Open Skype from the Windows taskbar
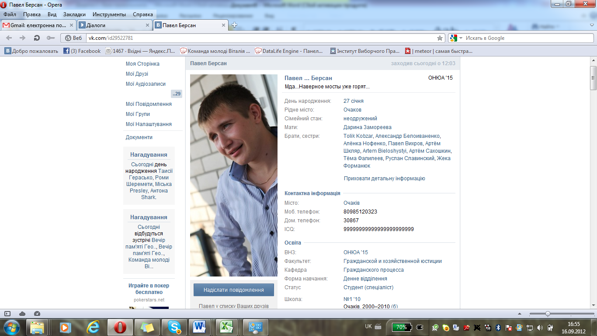 (x=174, y=327)
